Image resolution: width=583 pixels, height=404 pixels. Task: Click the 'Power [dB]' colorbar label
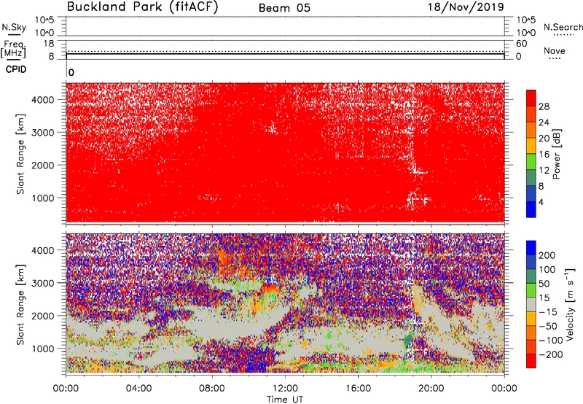pos(556,154)
